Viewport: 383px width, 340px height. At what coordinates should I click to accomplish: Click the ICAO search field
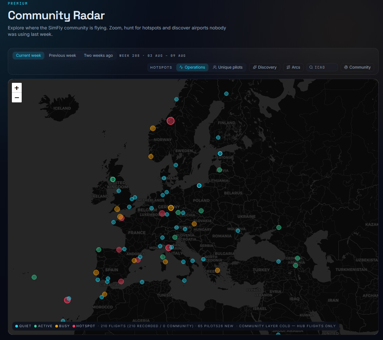[x=322, y=67]
